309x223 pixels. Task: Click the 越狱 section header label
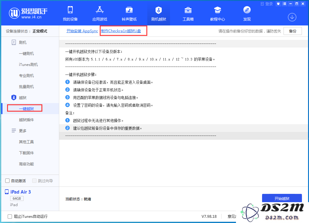23,98
